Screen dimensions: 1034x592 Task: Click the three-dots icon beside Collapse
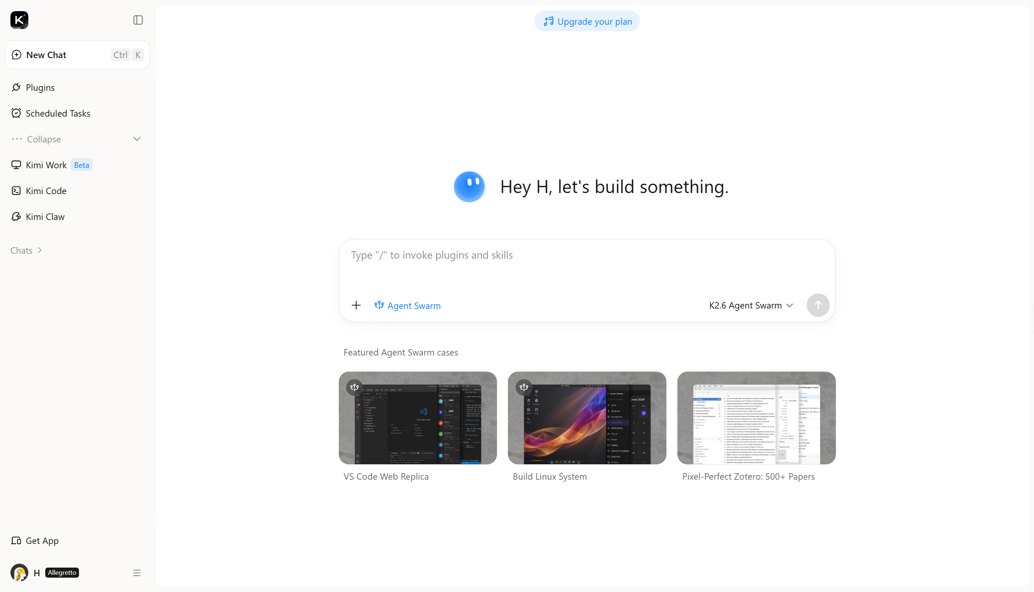click(17, 139)
